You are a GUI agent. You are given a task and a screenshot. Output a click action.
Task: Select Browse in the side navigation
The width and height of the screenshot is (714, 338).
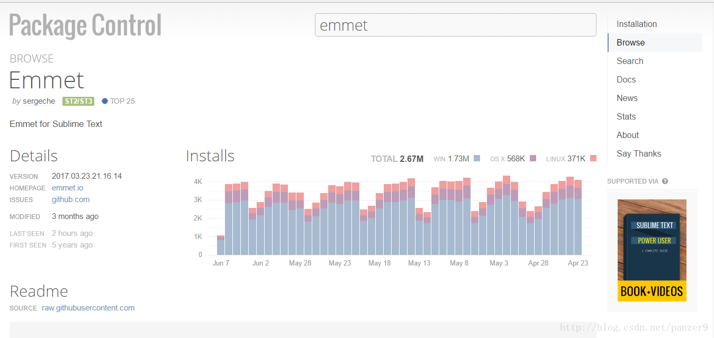tap(655, 42)
